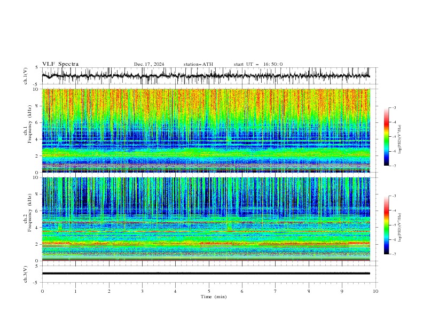This screenshot has width=423, height=327.
Task: Click the ch.1 colorbar PSD unit label
Action: [x=400, y=139]
